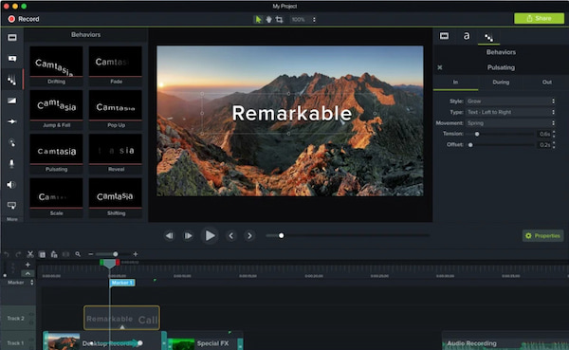Select the Jump & Fall behavior thumbnail
Viewport: 569px width, 350px height.
pos(56,110)
